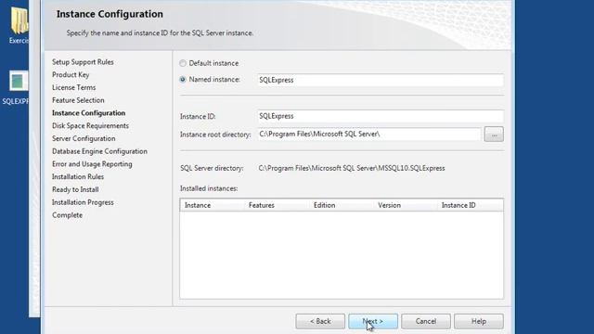
Task: Click the SQL Server directory path text
Action: (x=352, y=168)
